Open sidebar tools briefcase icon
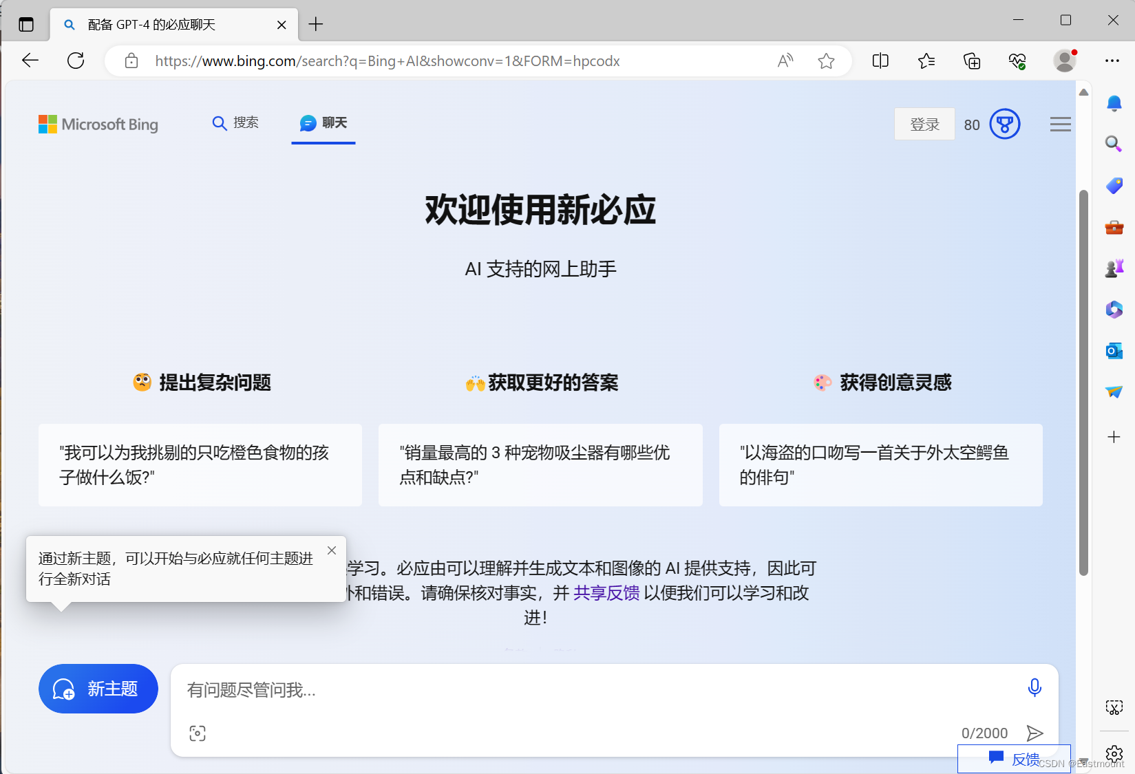The image size is (1135, 774). point(1114,227)
